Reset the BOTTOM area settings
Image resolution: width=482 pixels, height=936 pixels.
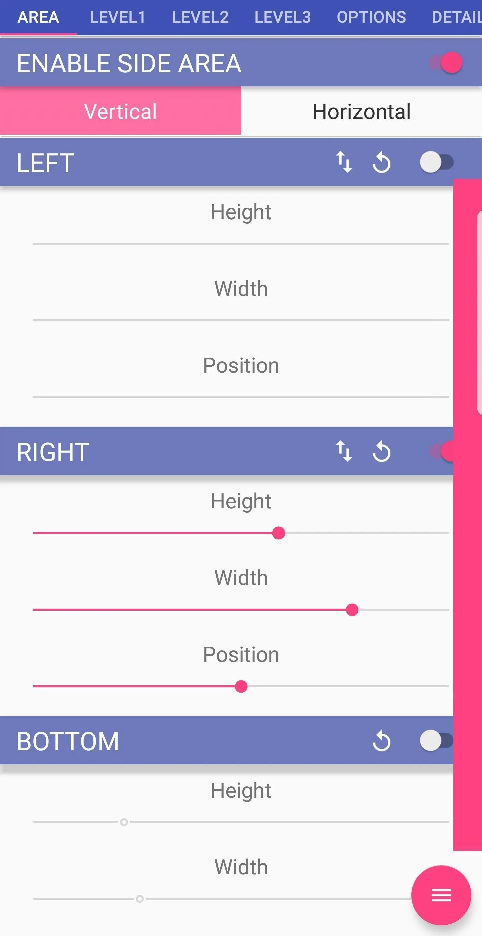coord(382,741)
